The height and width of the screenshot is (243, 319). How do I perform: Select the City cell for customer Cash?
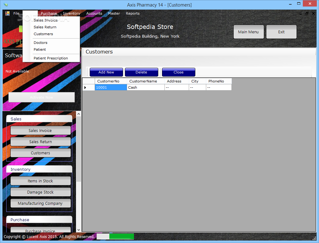click(x=198, y=87)
